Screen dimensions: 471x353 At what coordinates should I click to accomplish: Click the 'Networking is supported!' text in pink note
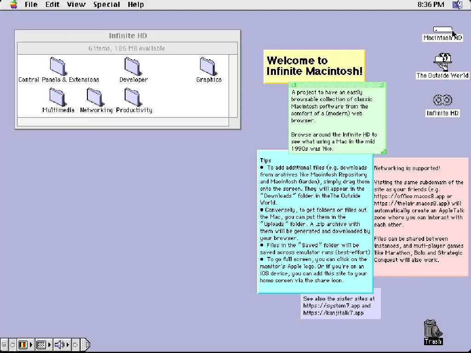tap(407, 168)
